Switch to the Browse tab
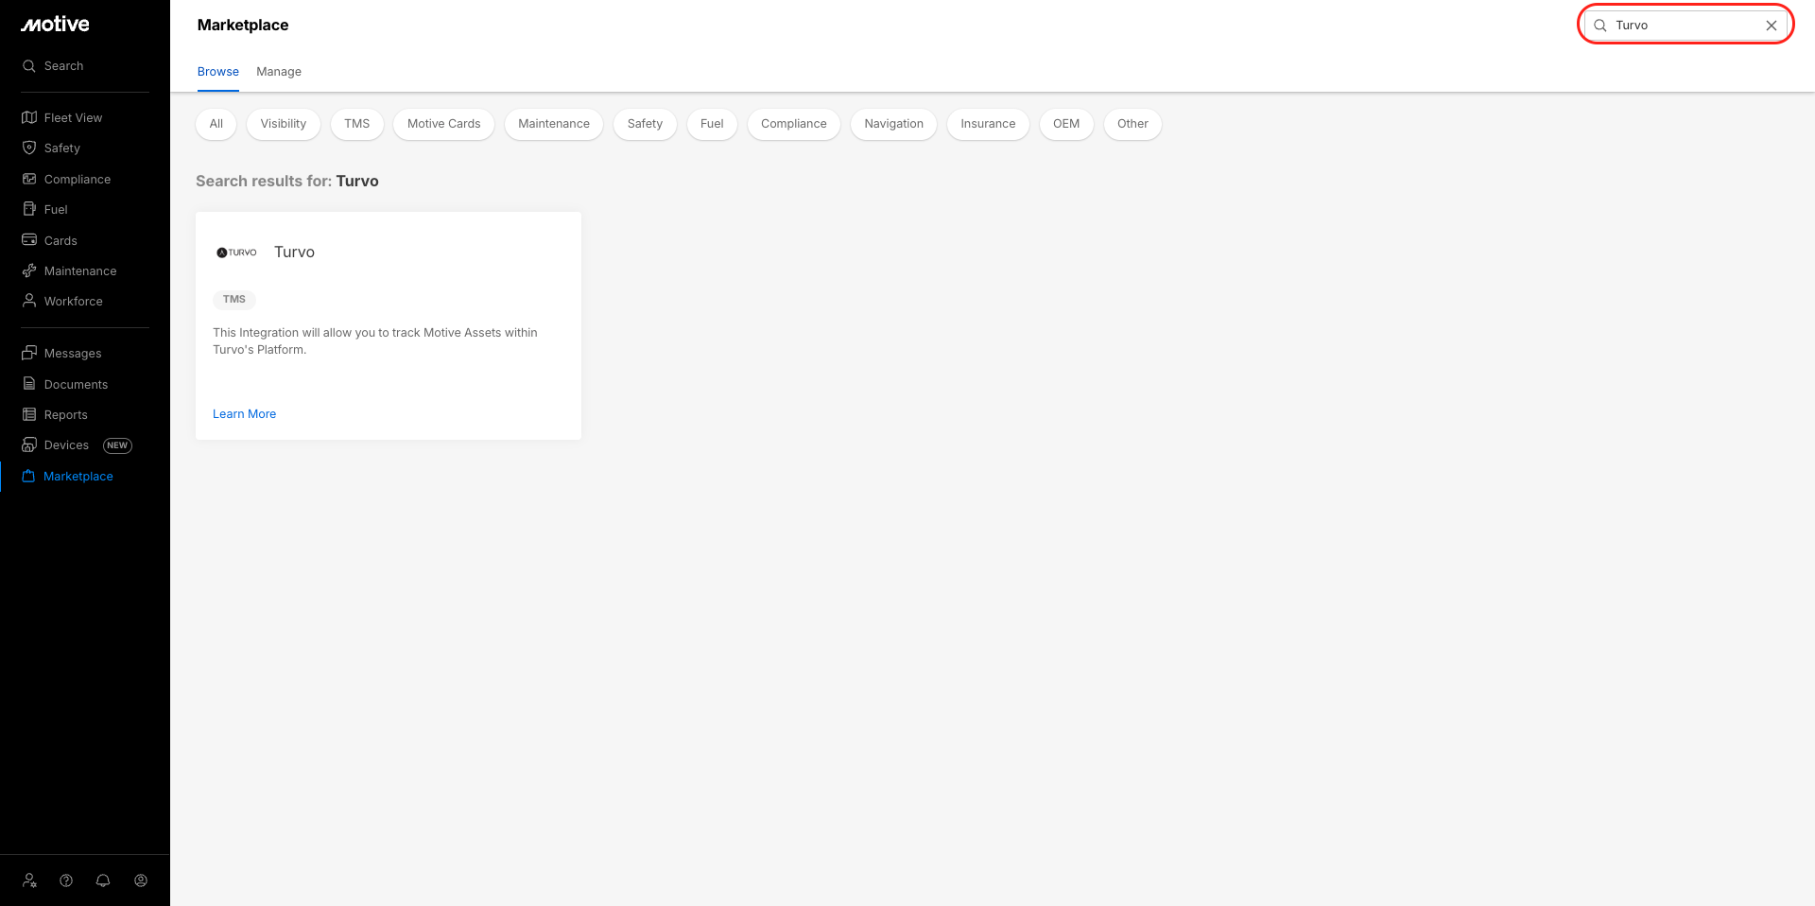The height and width of the screenshot is (906, 1815). click(218, 72)
